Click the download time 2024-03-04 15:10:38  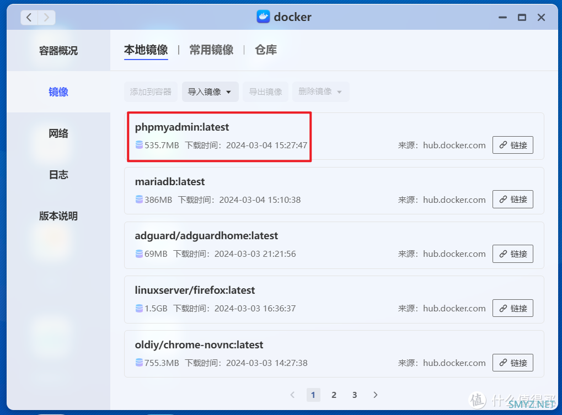coord(260,200)
